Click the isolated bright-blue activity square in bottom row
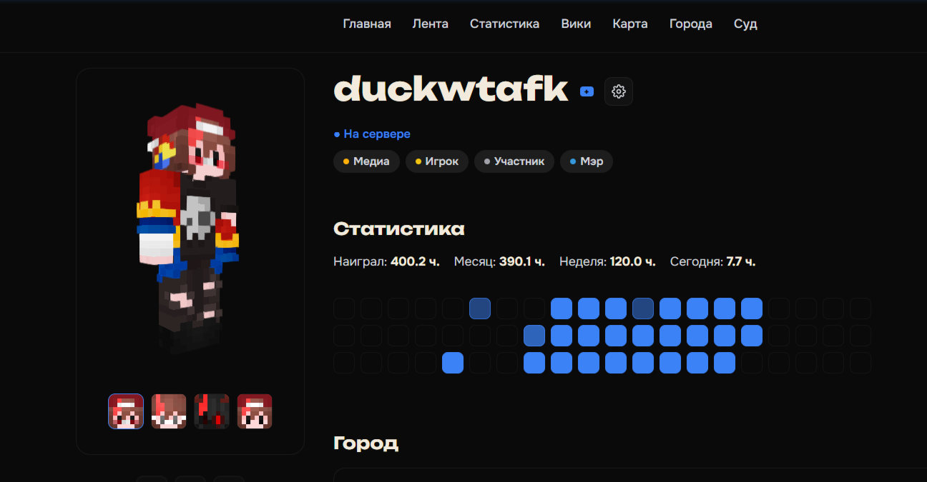 coord(453,363)
